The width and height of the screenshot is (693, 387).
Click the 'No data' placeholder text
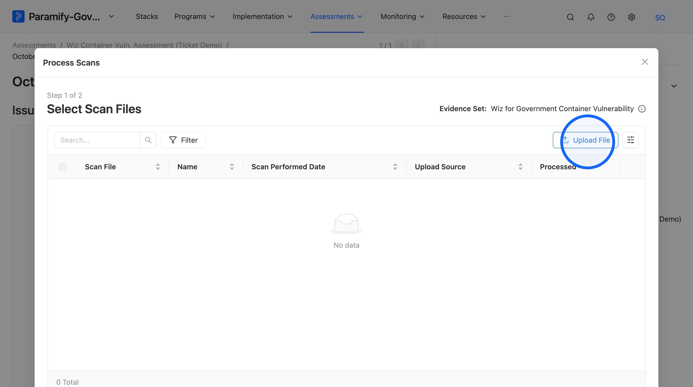tap(346, 245)
